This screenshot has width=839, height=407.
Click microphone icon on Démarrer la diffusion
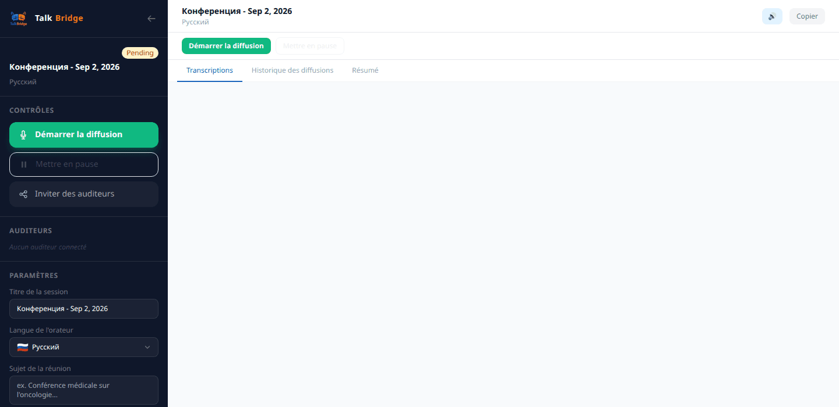coord(23,135)
